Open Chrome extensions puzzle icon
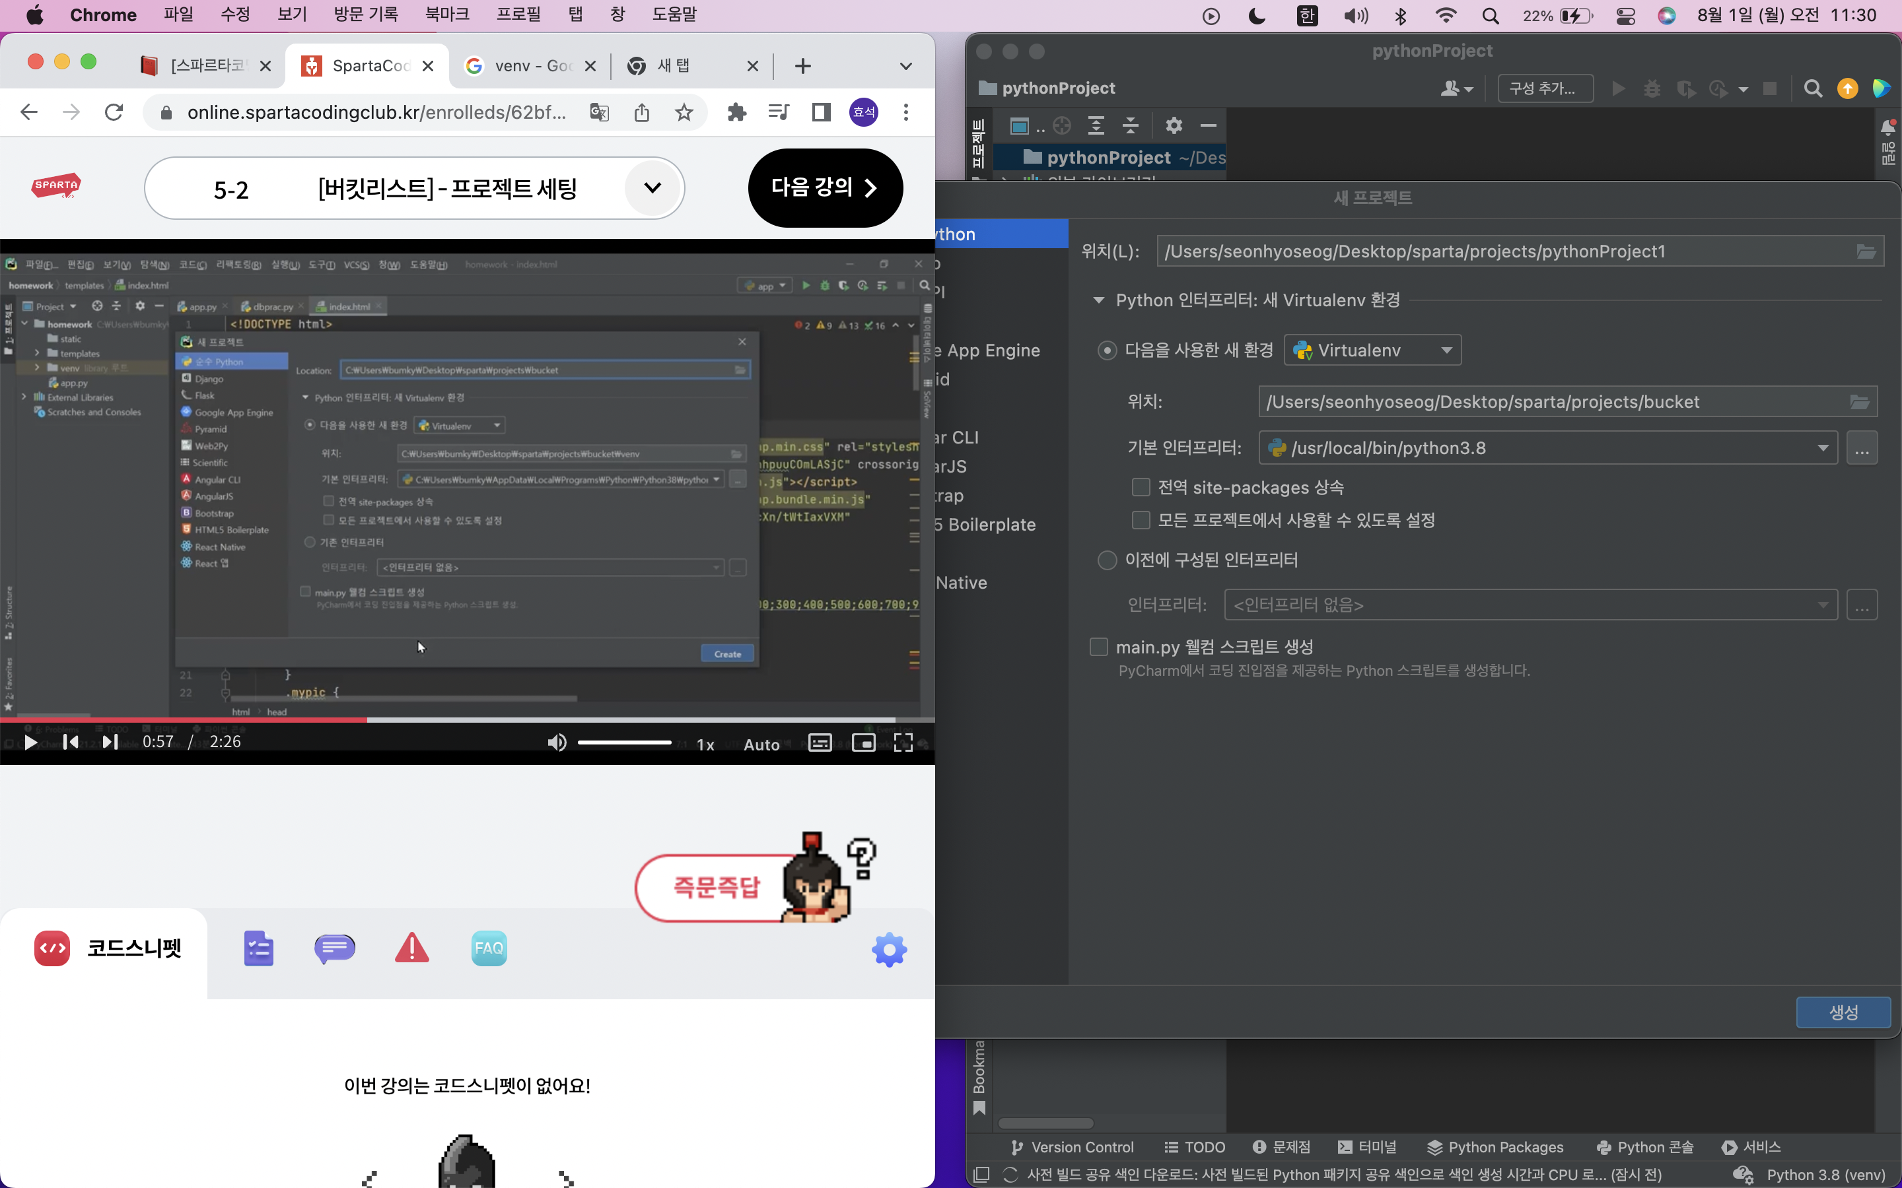This screenshot has width=1902, height=1188. tap(736, 112)
